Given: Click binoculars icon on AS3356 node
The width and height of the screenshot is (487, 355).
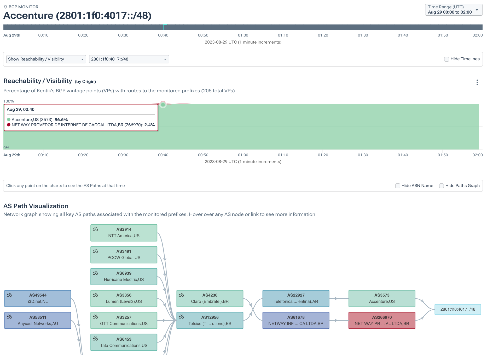Looking at the screenshot, I should [x=95, y=295].
